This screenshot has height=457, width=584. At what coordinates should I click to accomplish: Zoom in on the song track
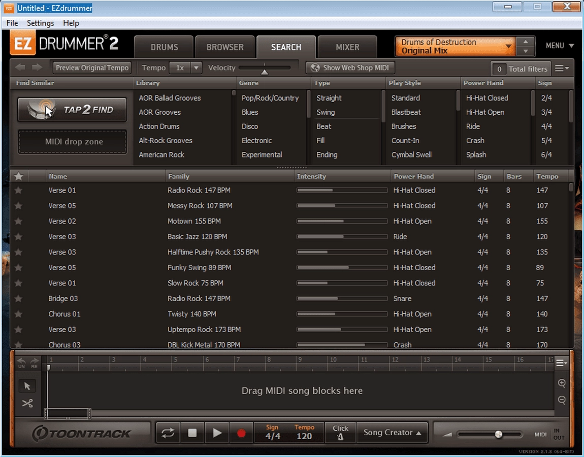[x=562, y=383]
